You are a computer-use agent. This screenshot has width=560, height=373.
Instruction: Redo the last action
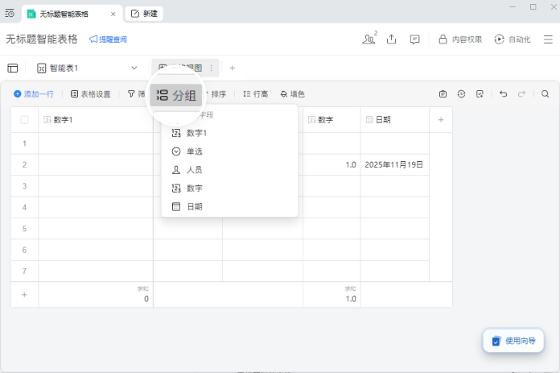click(x=522, y=94)
